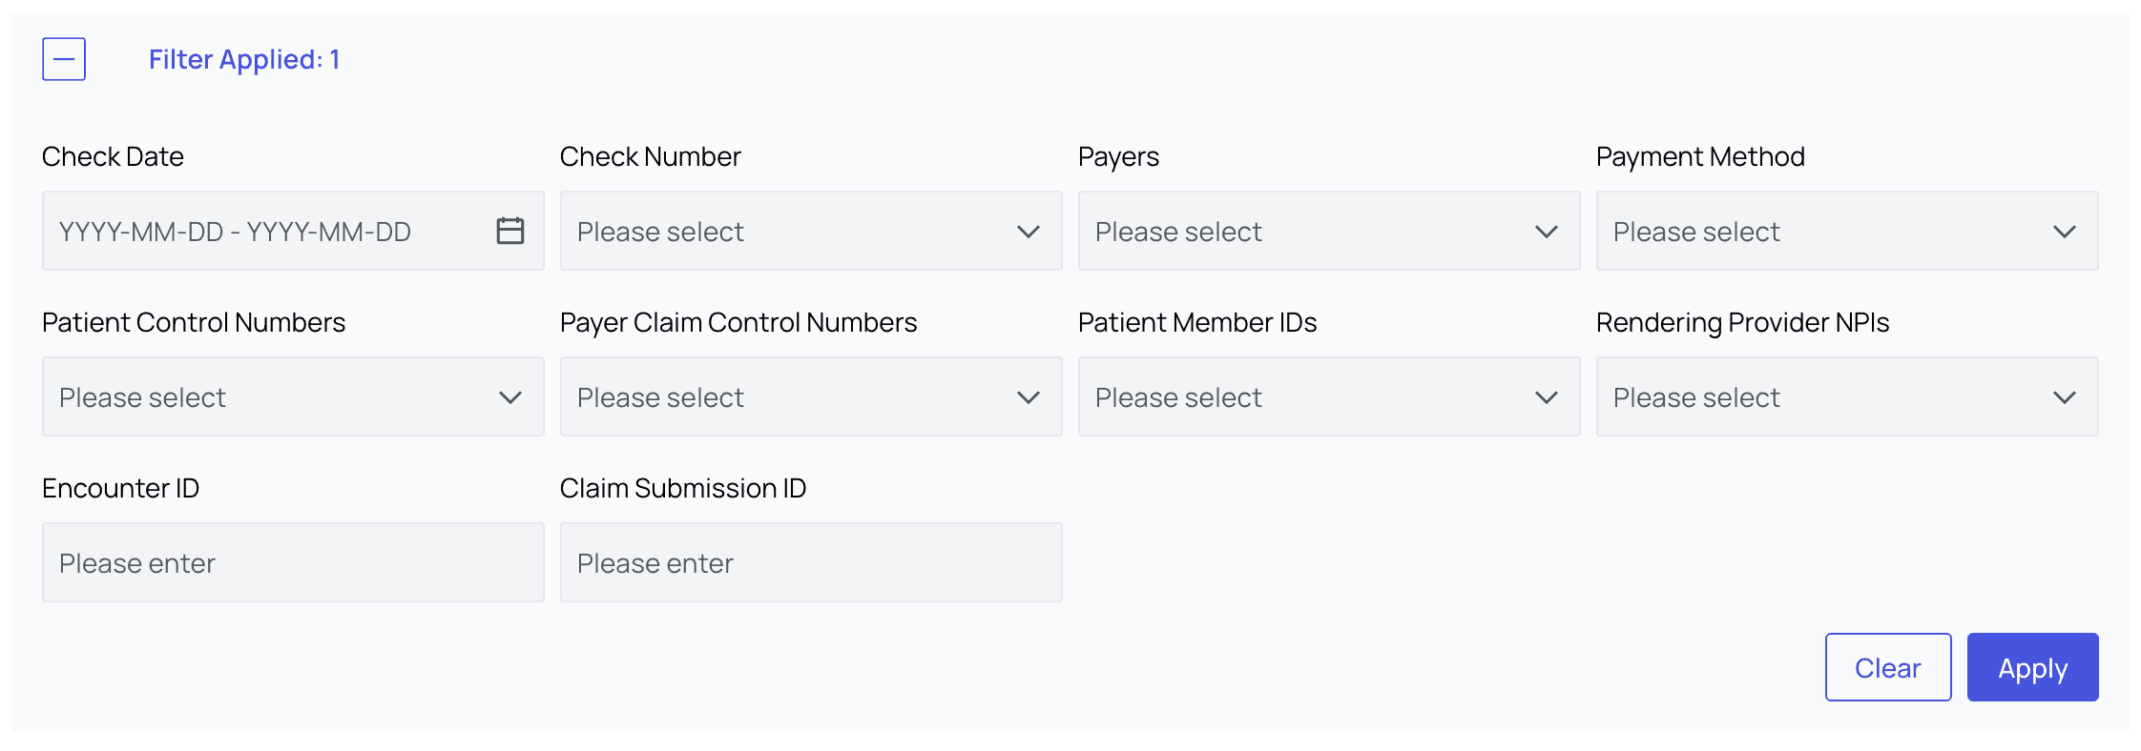
Task: Click the Patient Member IDs chevron
Action: click(1546, 397)
